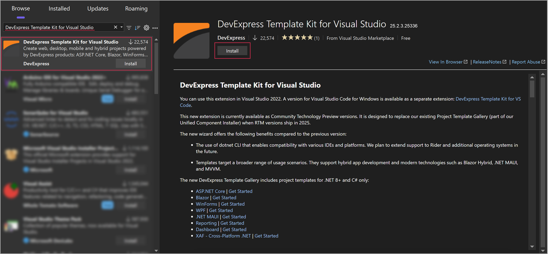Open the Reporting link
Viewport: 548px width, 254px height.
tap(206, 223)
